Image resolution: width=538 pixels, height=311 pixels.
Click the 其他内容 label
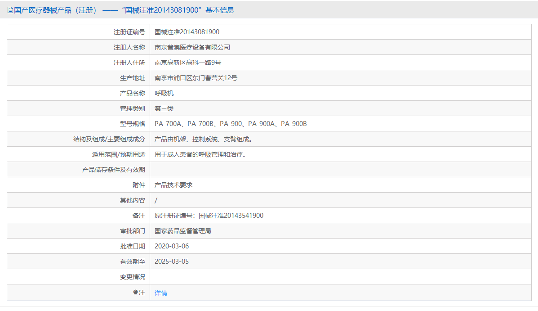[x=133, y=200]
